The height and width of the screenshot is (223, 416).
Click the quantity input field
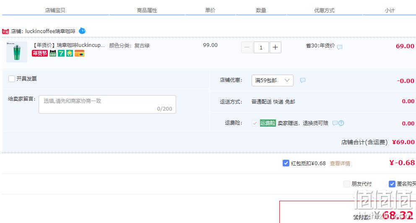261,47
